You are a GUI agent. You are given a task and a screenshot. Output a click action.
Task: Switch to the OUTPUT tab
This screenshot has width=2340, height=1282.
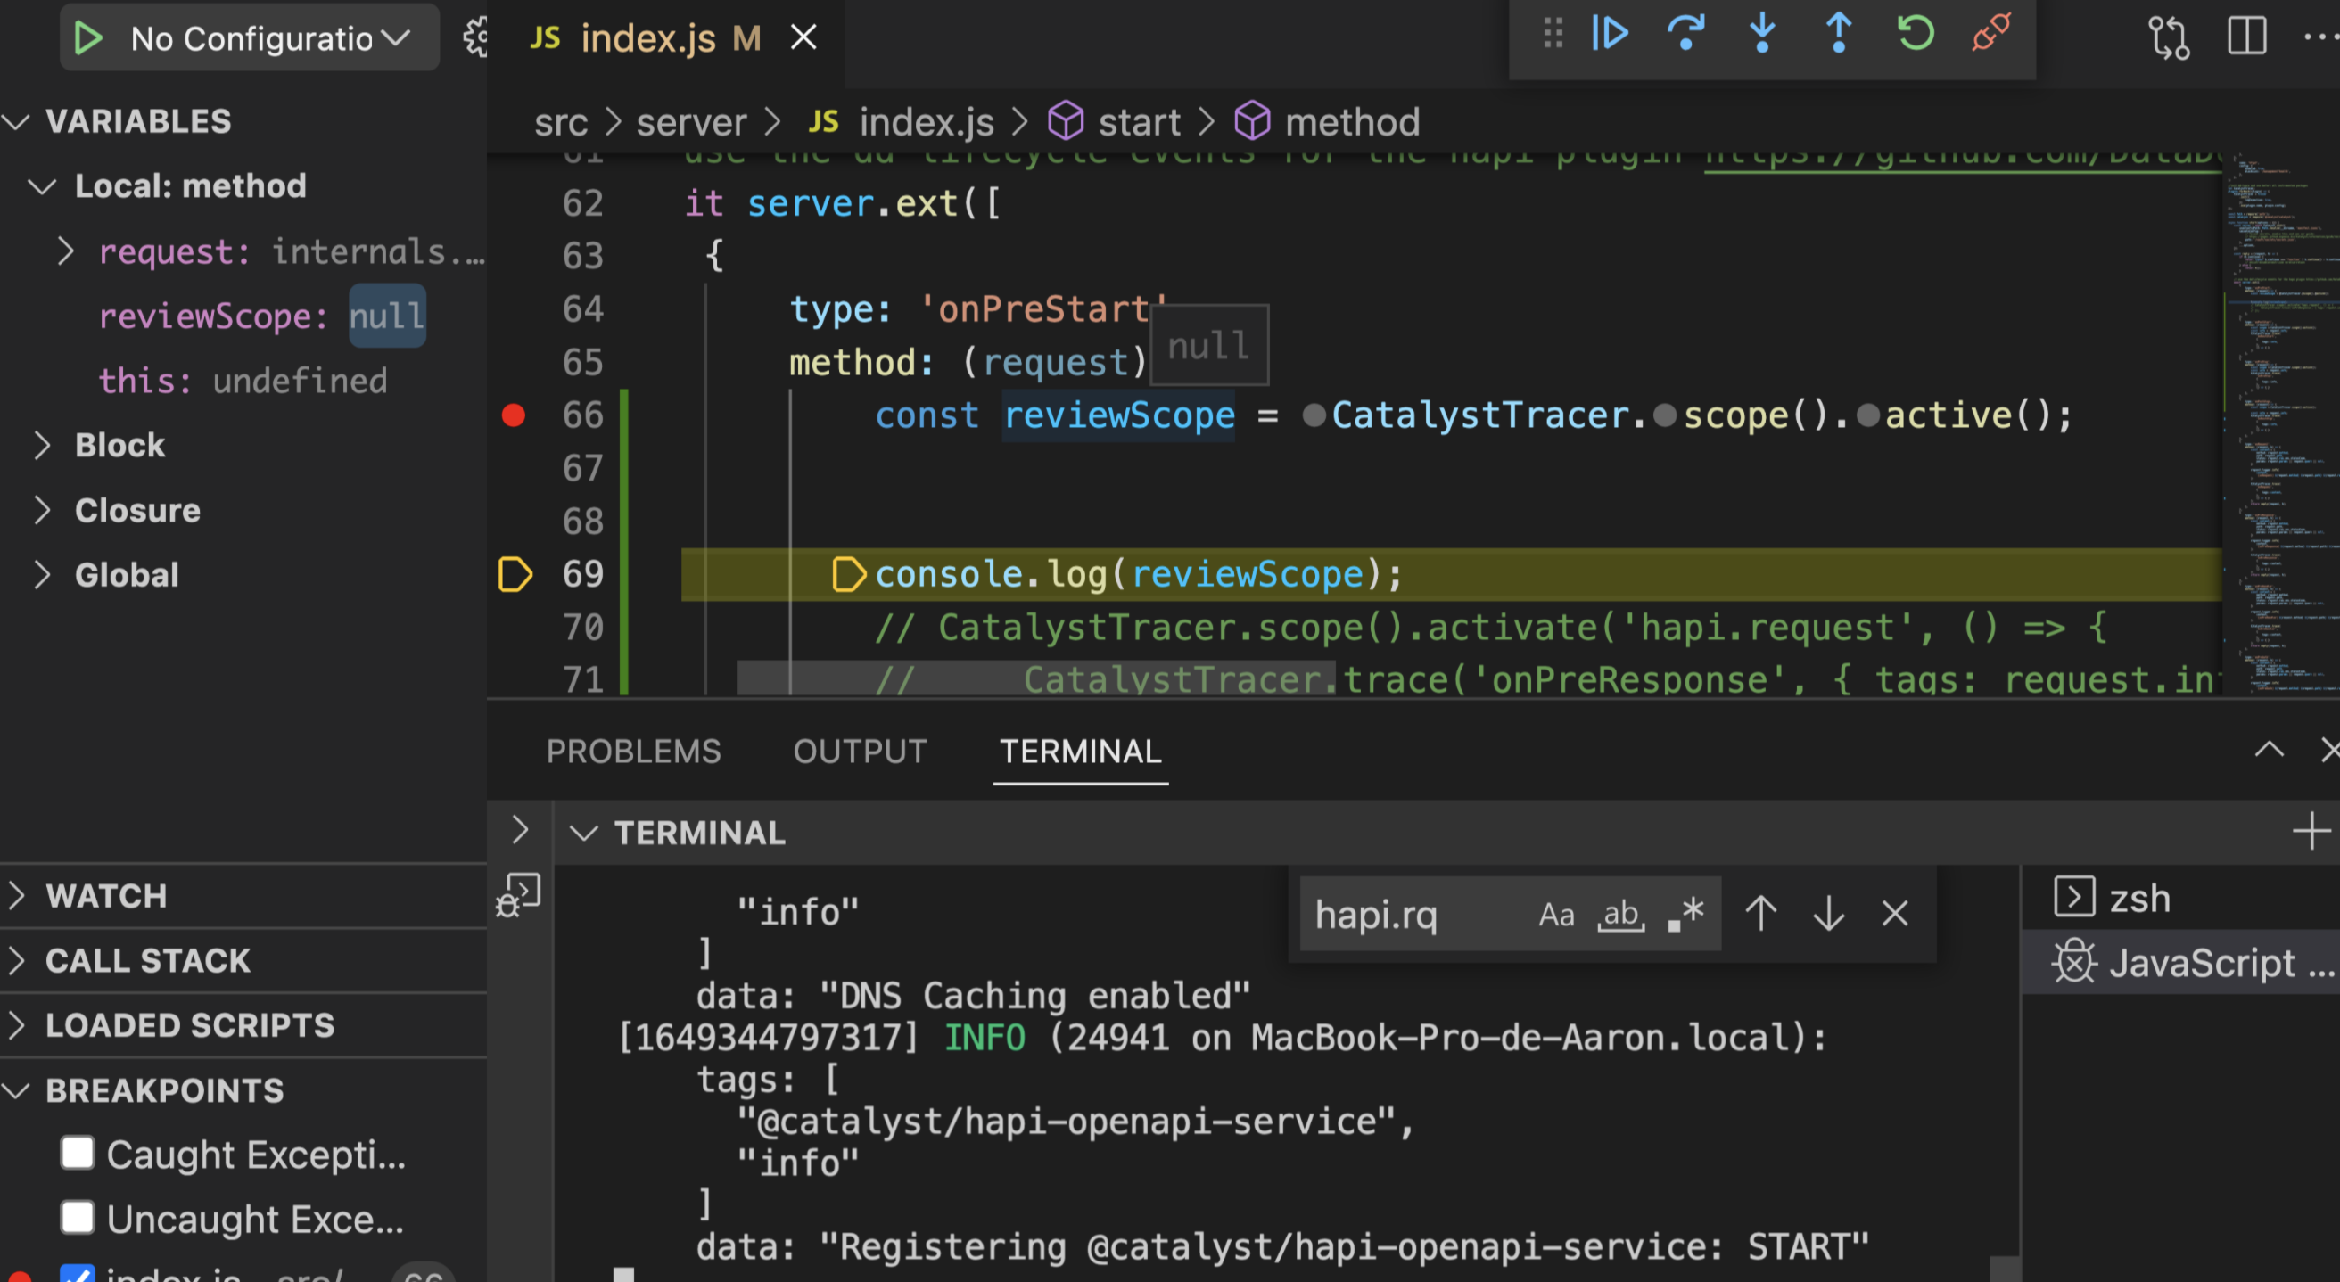[x=860, y=752]
